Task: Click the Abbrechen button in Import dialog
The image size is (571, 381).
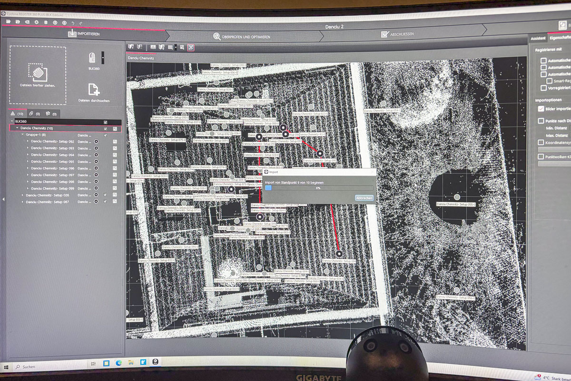Action: tap(364, 198)
